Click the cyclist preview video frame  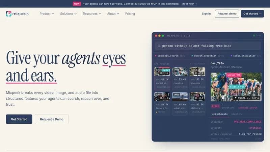point(236,87)
